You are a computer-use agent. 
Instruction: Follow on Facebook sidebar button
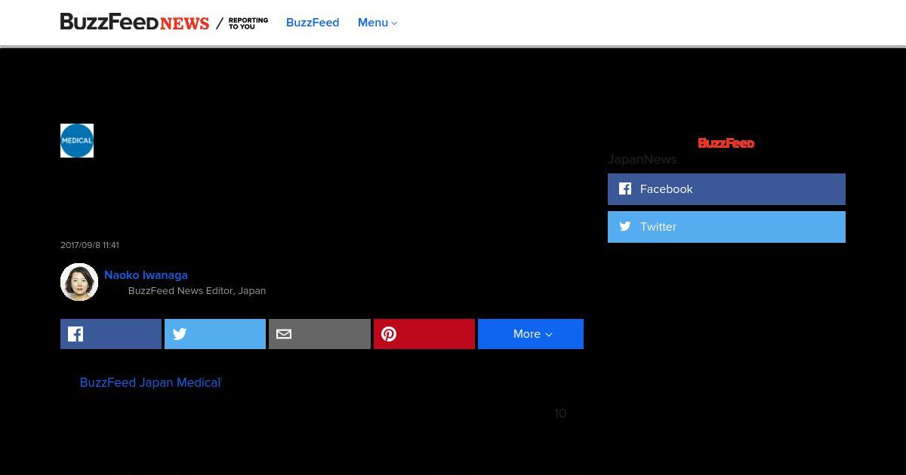click(x=726, y=189)
